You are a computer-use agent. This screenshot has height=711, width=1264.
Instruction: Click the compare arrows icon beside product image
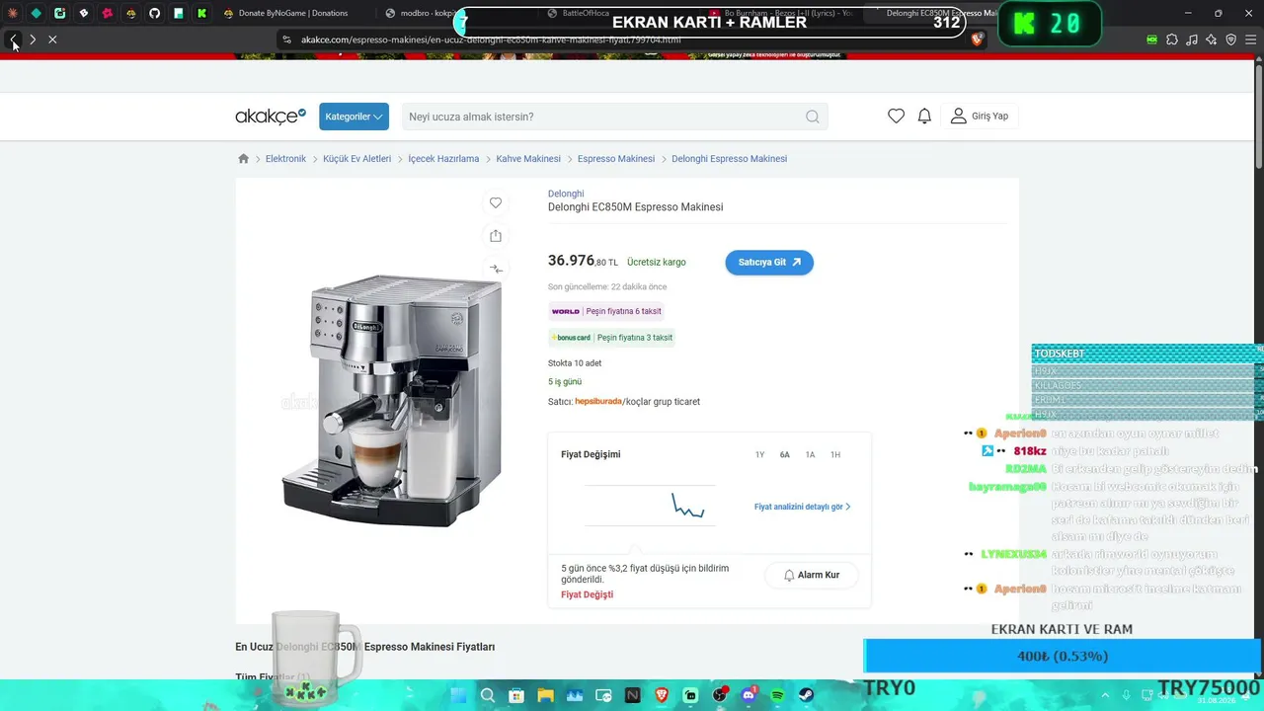(x=496, y=269)
